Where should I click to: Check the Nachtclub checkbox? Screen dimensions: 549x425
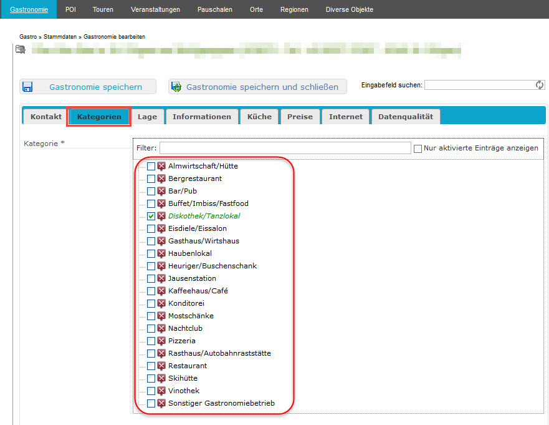point(151,328)
